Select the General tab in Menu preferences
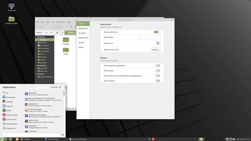Screen dimensions: 251x141 83,23
